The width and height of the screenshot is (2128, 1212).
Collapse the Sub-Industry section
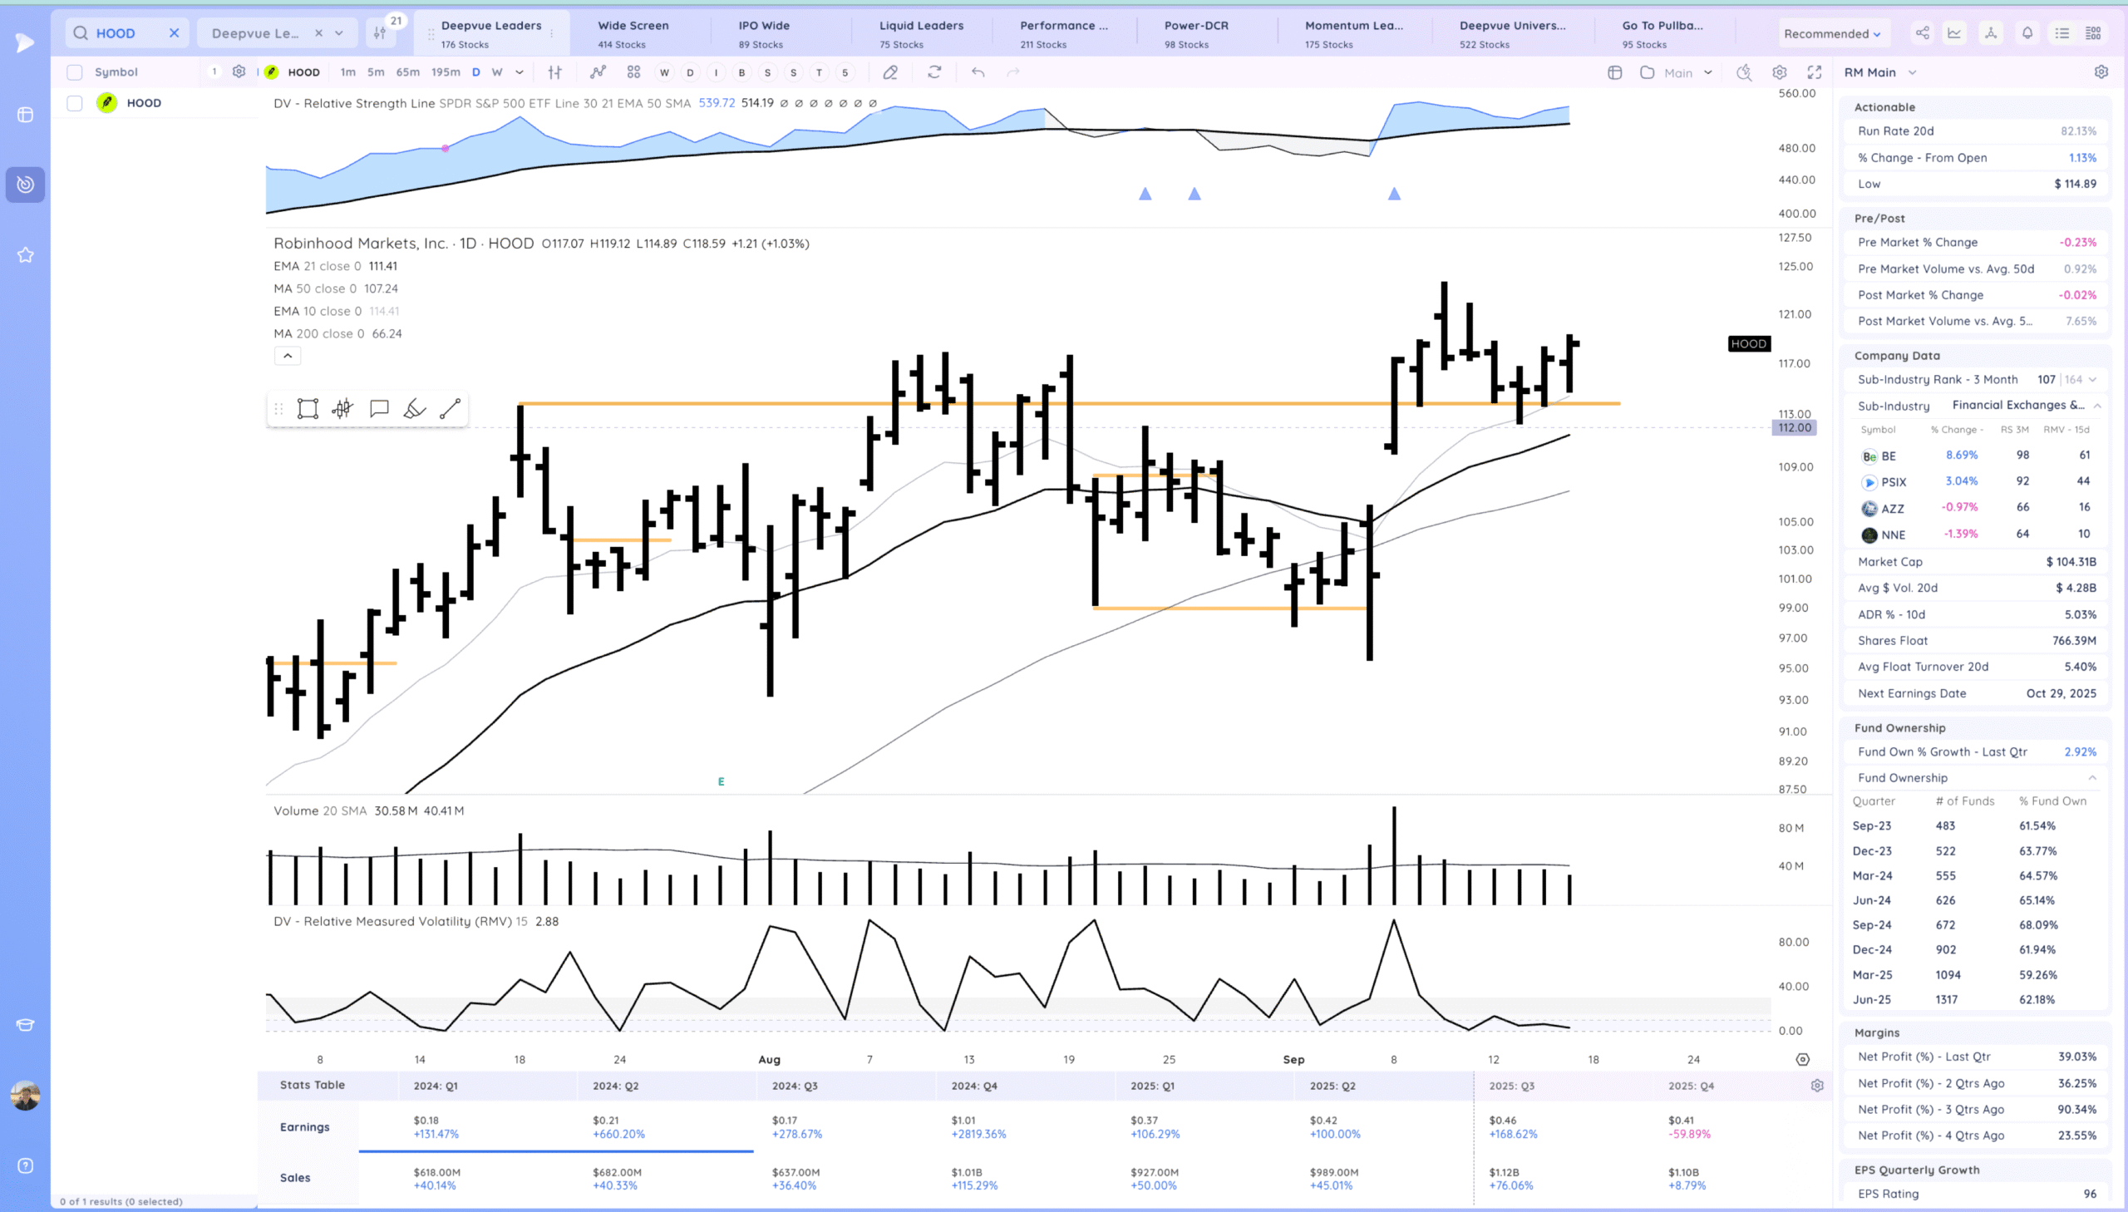pos(2097,406)
